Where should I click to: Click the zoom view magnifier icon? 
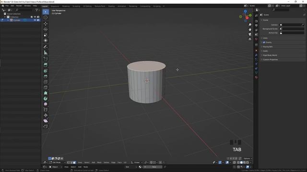250,25
